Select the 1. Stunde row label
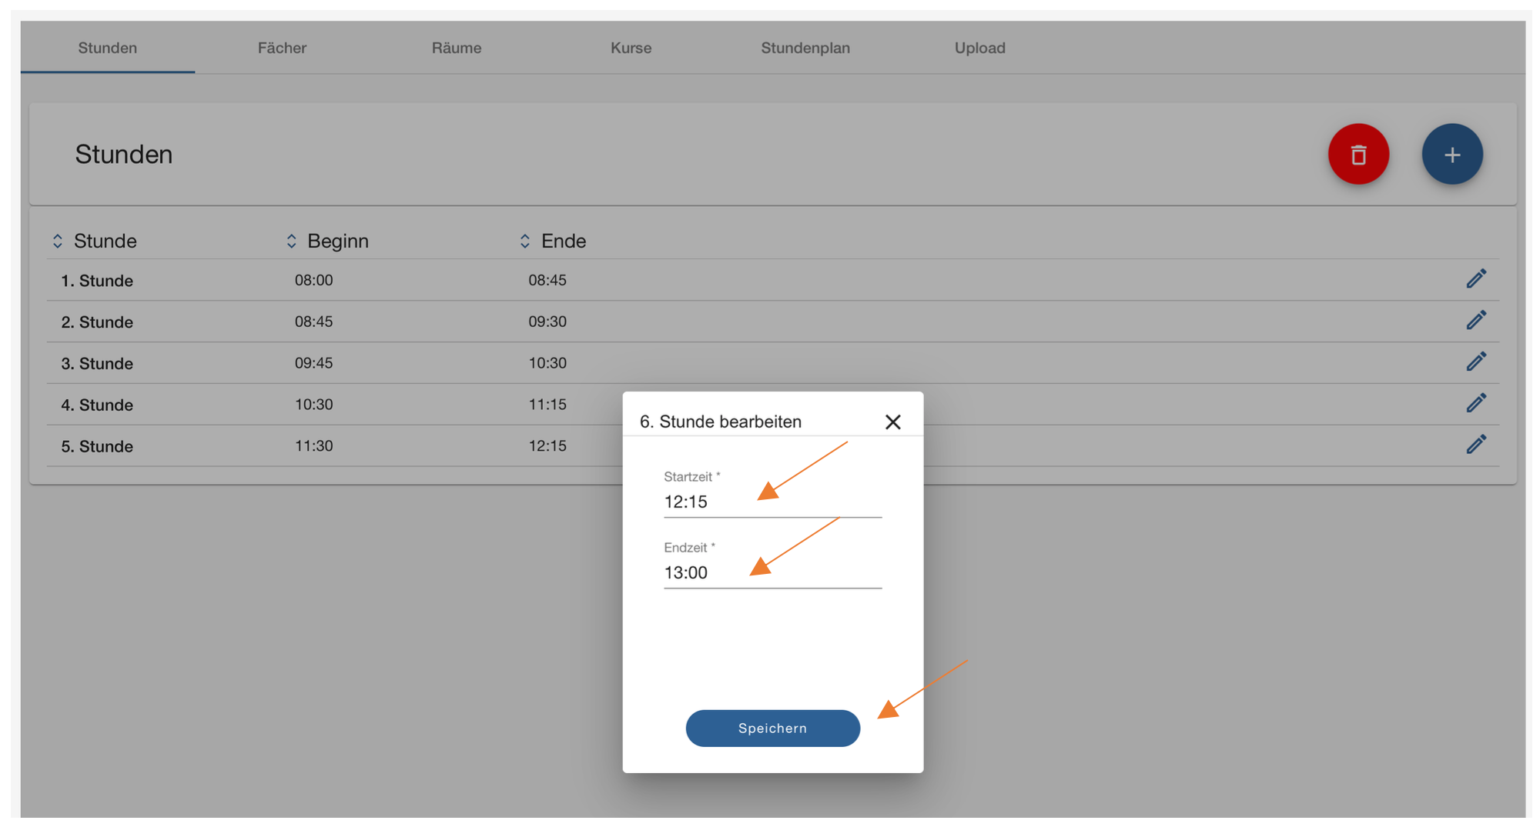Image resolution: width=1540 pixels, height=837 pixels. pyautogui.click(x=97, y=281)
